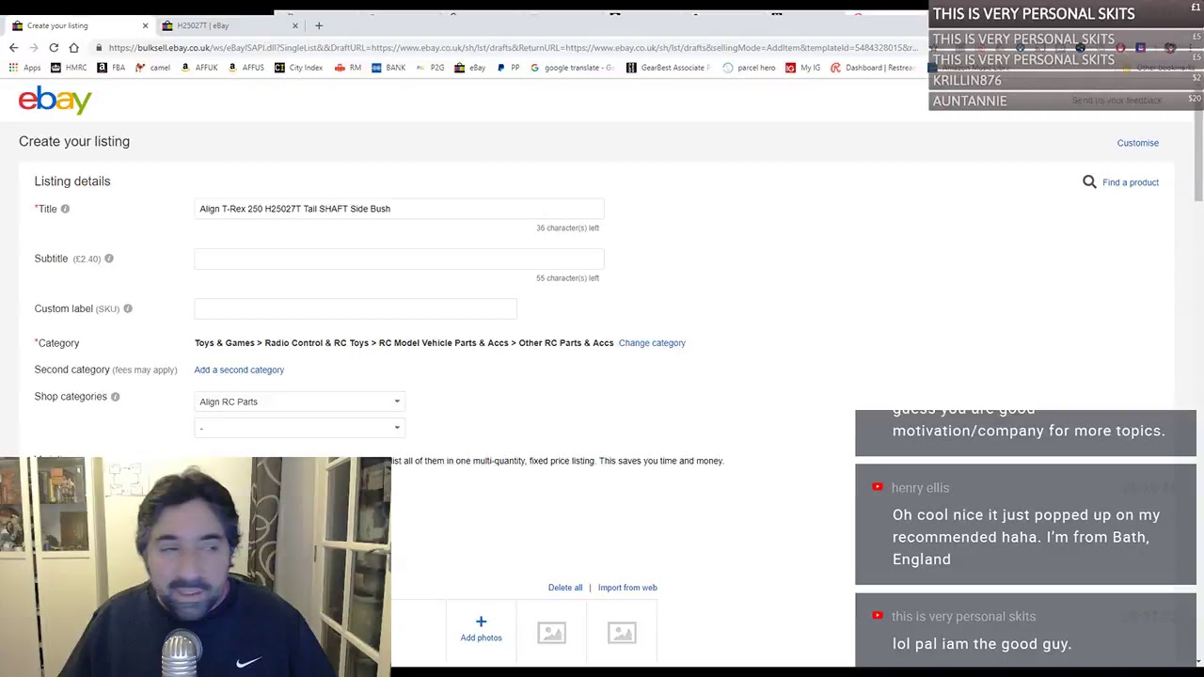Click the 'Listing details' heading

pos(72,181)
